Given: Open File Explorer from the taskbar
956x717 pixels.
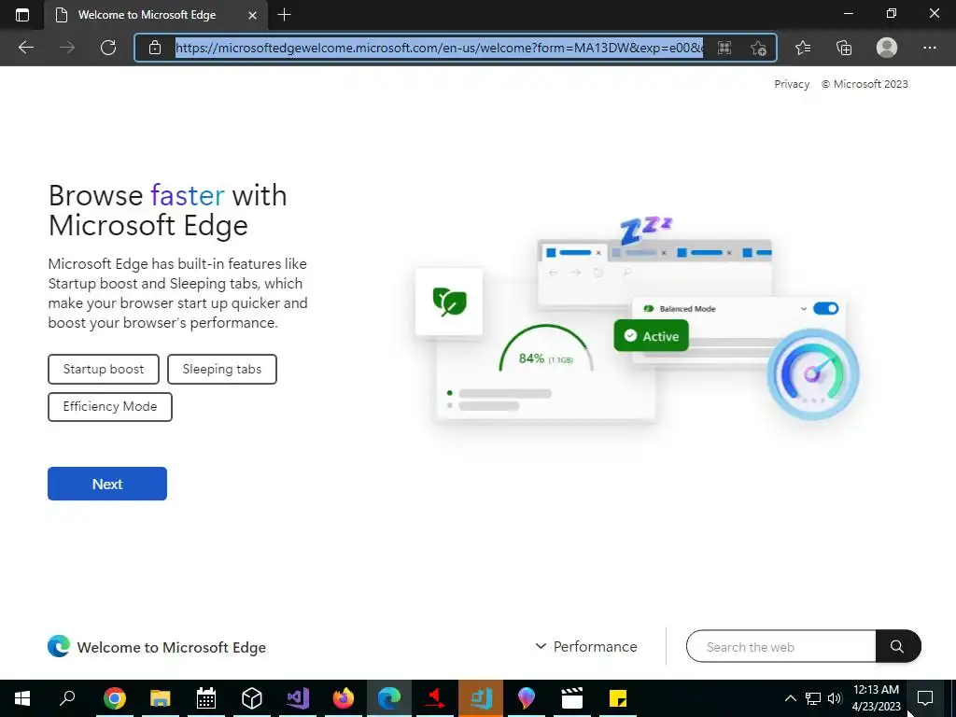Looking at the screenshot, I should coord(161,698).
